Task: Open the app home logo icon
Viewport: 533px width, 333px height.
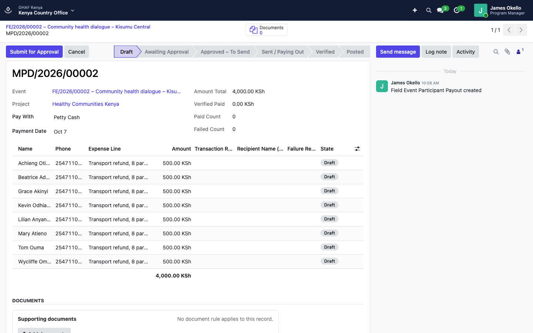Action: pos(8,10)
